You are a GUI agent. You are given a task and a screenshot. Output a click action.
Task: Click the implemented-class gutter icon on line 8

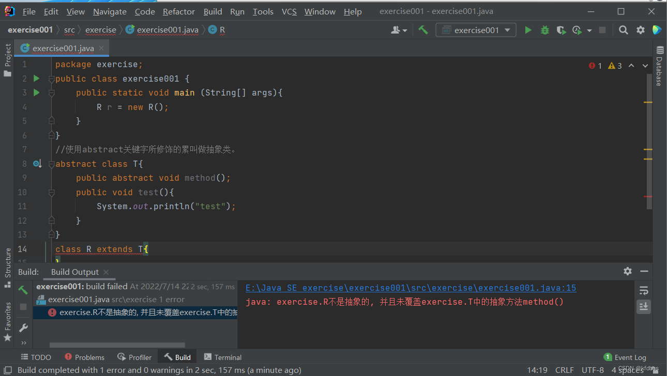pos(37,164)
